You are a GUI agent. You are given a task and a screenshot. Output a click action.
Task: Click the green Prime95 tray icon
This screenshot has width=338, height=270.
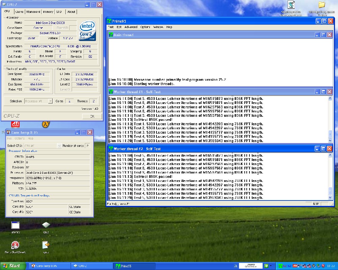[x=281, y=266]
